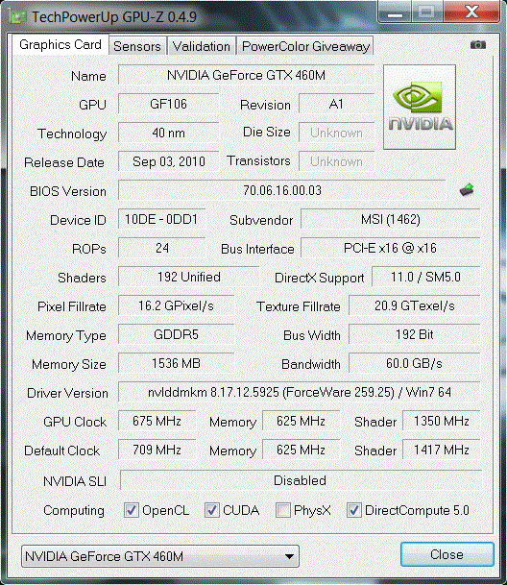Click the Subvendor field MSI (1462)

(x=390, y=219)
